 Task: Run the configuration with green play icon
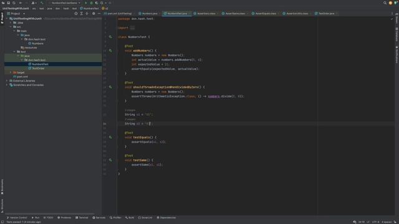[x=86, y=2]
